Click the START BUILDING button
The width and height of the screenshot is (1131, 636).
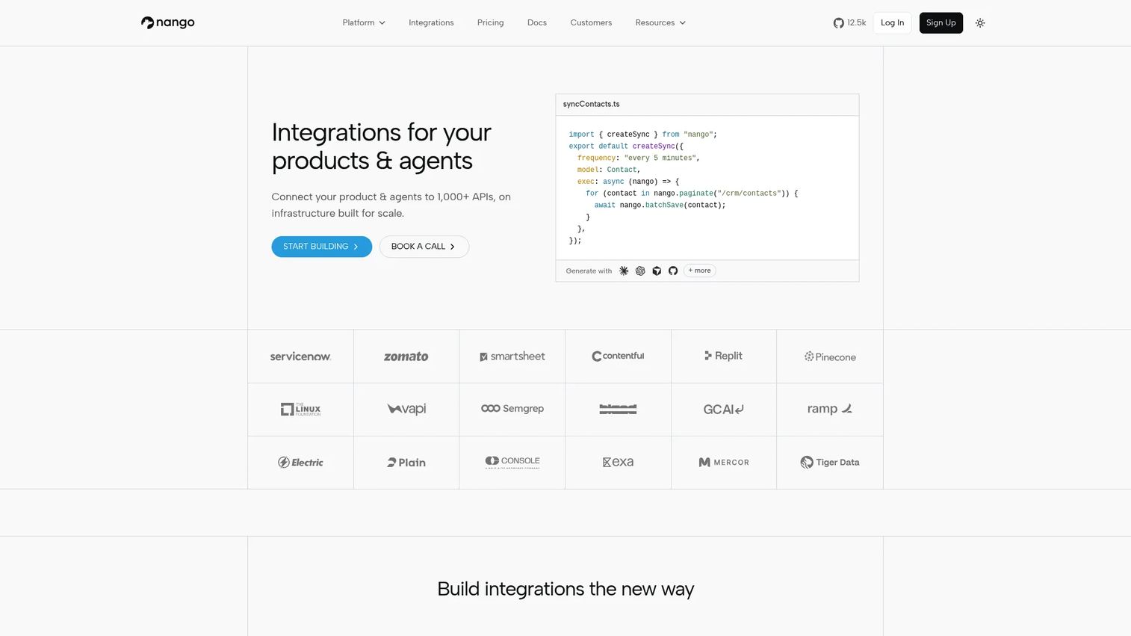[321, 247]
